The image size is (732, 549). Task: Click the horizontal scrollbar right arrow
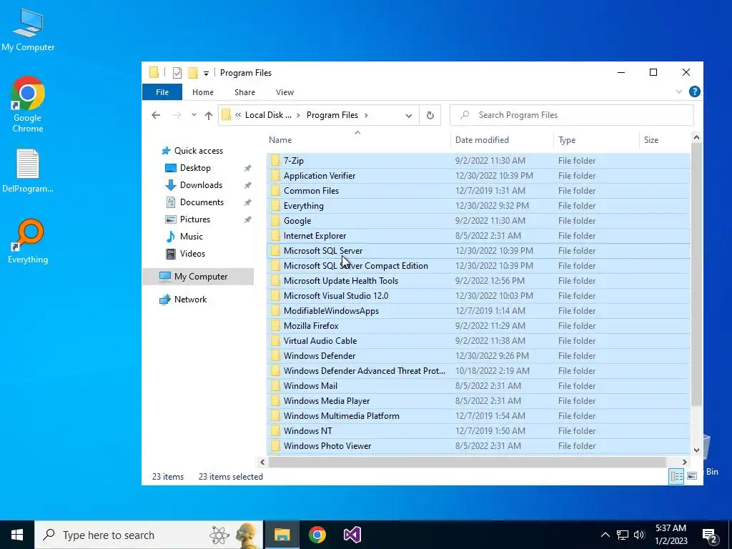click(684, 463)
